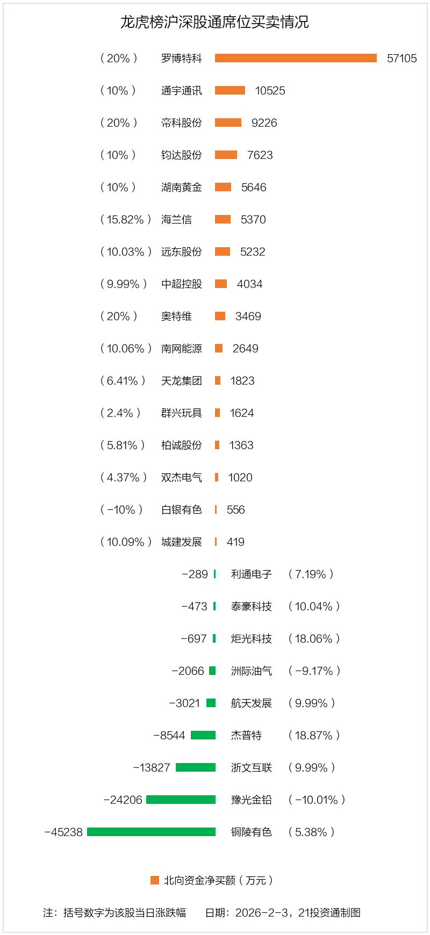Click the 铜陵有色 green bar
This screenshot has height=935, width=430.
click(x=151, y=832)
